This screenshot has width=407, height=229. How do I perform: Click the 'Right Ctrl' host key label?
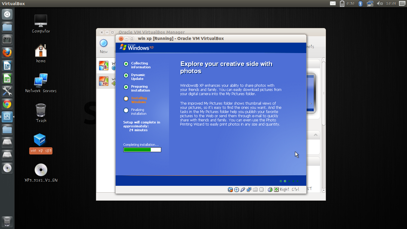coord(289,189)
